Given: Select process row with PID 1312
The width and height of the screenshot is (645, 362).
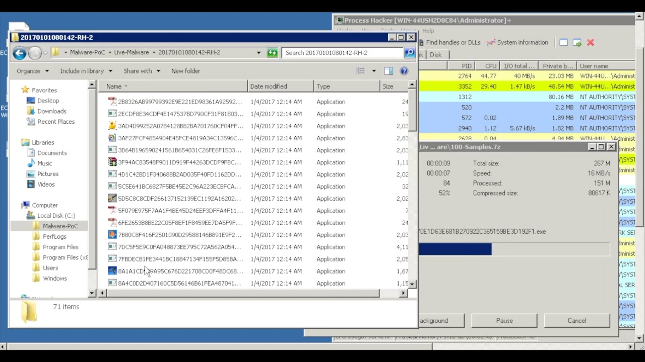Looking at the screenshot, I should (527, 97).
